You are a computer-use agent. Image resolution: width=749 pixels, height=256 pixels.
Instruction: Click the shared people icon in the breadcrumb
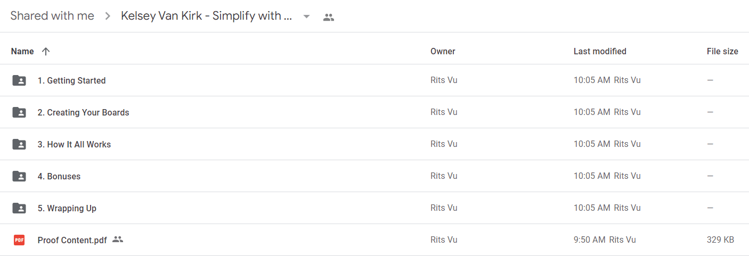pyautogui.click(x=329, y=17)
